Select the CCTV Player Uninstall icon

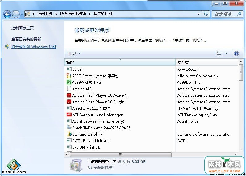(69, 140)
